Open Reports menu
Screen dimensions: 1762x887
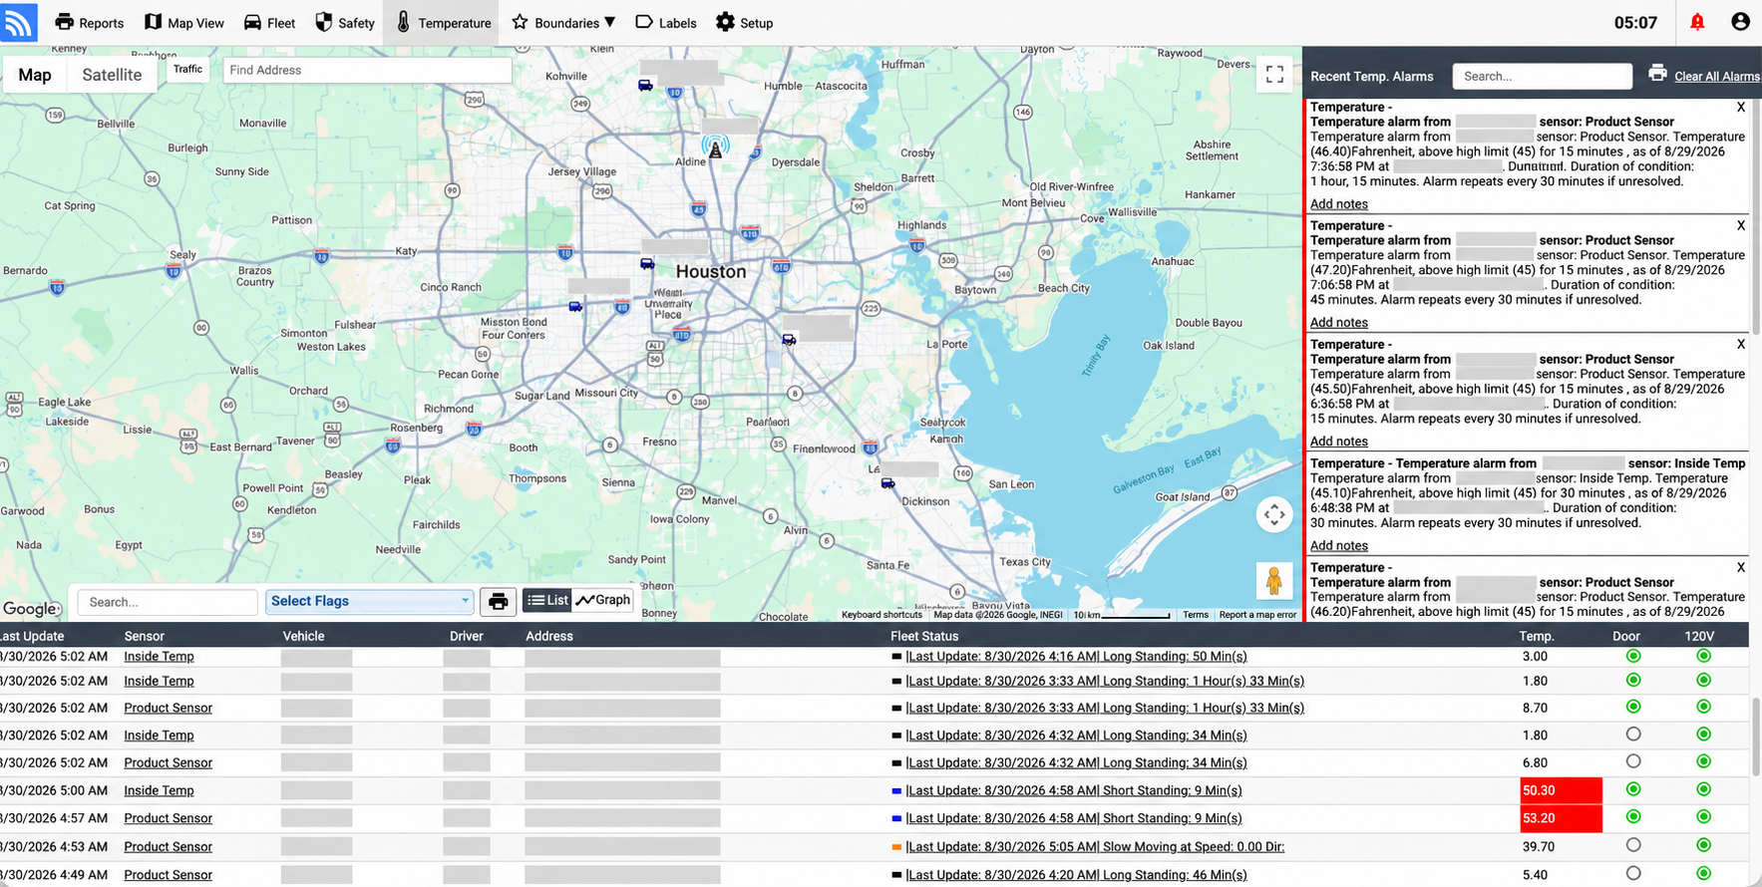click(90, 22)
